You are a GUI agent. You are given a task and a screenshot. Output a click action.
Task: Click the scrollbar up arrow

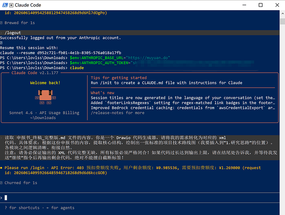(282, 14)
